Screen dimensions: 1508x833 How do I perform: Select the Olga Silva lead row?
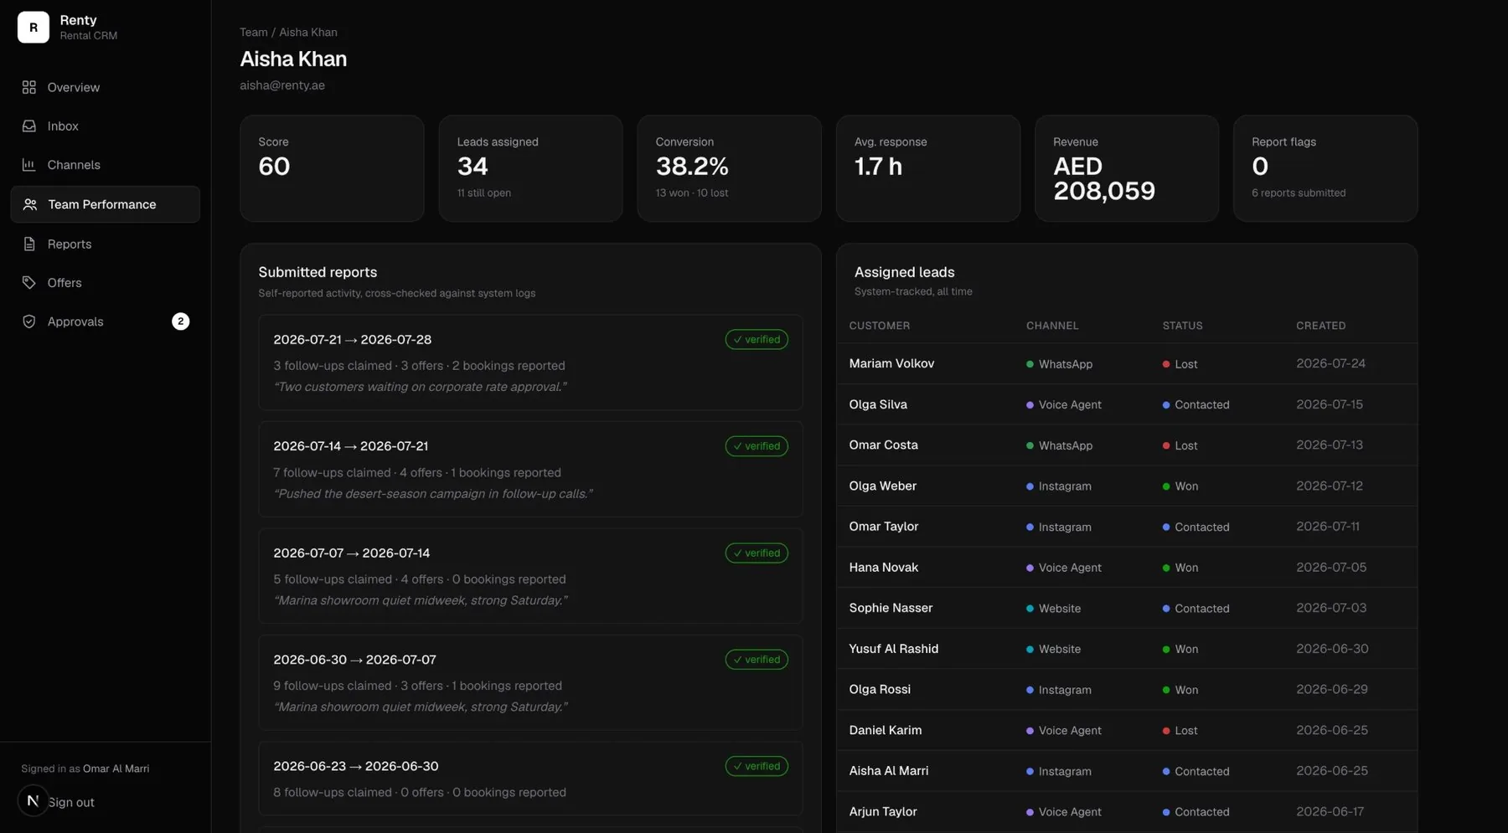[x=1127, y=404]
